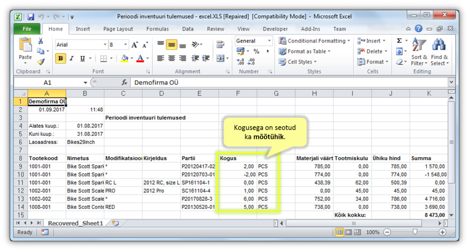The width and height of the screenshot is (469, 251).
Task: Click the Decrease Font Size icon
Action: pyautogui.click(x=145, y=45)
